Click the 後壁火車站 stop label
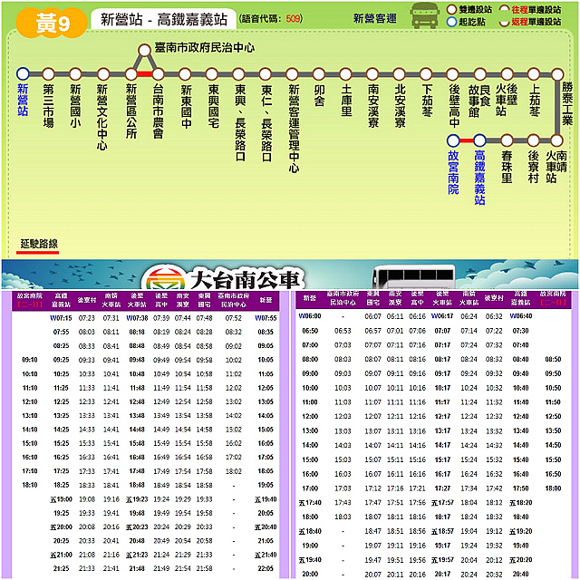This screenshot has width=580, height=580. click(x=507, y=100)
